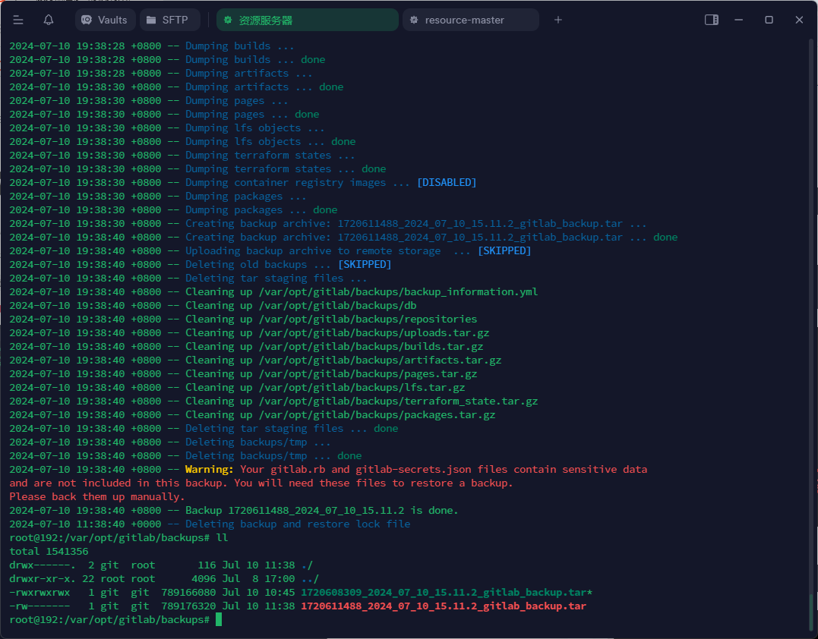818x639 pixels.
Task: Click path /var/opt/gitlab/backups/lfs.tar.gz
Action: (362, 387)
